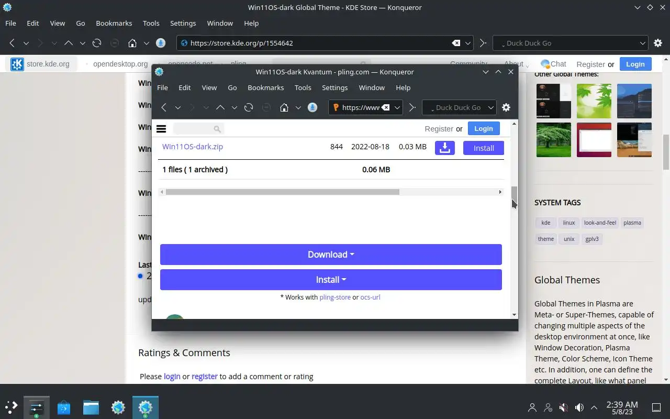This screenshot has width=670, height=419.
Task: Show hidden system tray icons with the up arrow
Action: [x=594, y=407]
